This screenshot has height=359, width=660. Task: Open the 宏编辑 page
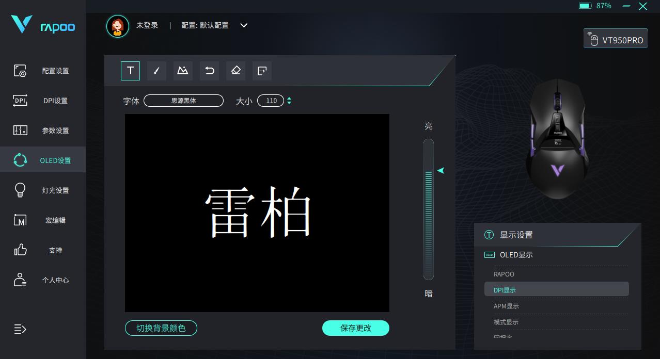tap(43, 220)
